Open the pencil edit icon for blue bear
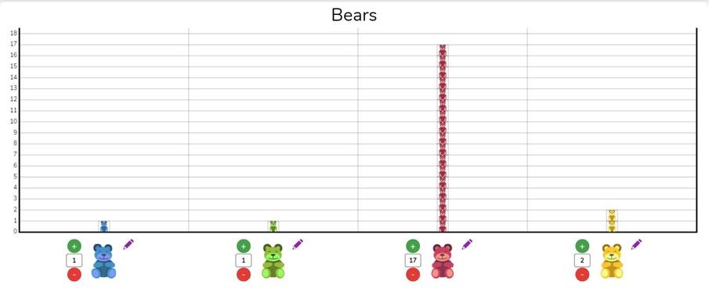This screenshot has width=709, height=299. tap(128, 244)
